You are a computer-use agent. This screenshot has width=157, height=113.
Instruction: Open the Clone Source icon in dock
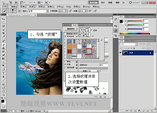coord(116,35)
